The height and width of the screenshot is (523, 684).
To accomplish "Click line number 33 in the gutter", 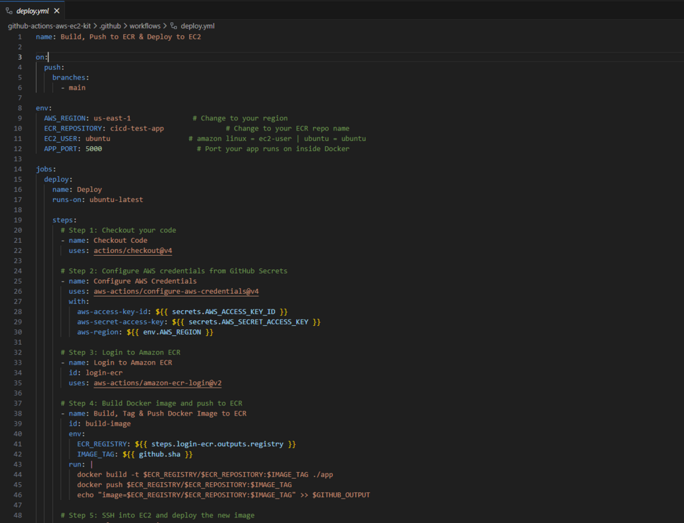I will point(18,362).
